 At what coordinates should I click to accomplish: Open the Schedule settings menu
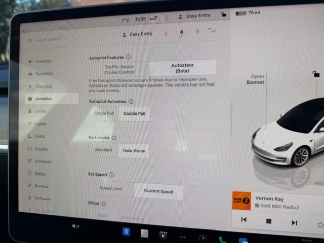pyautogui.click(x=39, y=161)
